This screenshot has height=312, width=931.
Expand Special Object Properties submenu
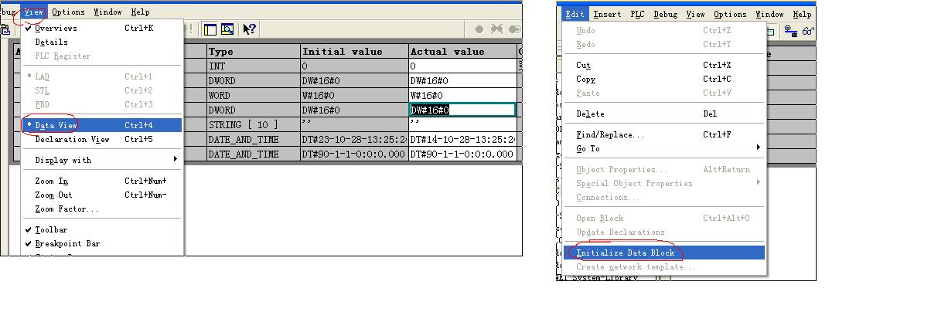[664, 183]
